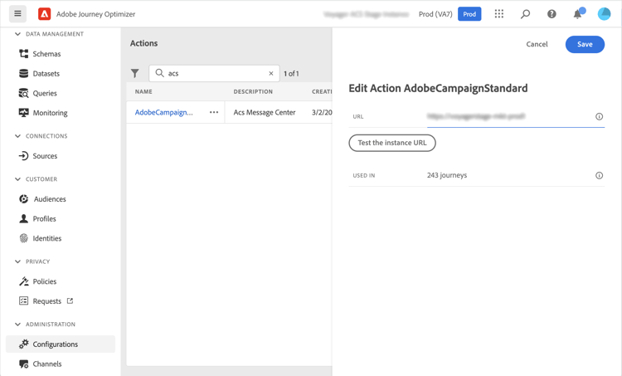Click the acs search field
The height and width of the screenshot is (376, 622).
coord(214,73)
